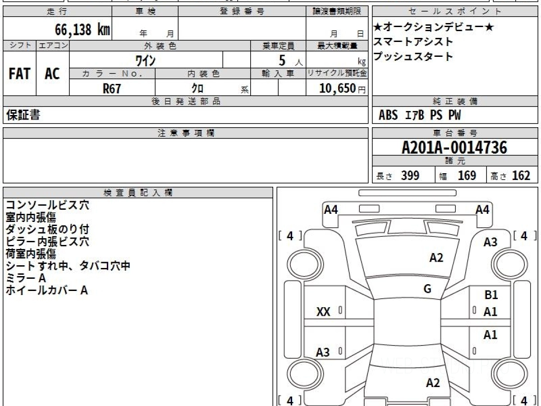Click the width value 169

(467, 175)
